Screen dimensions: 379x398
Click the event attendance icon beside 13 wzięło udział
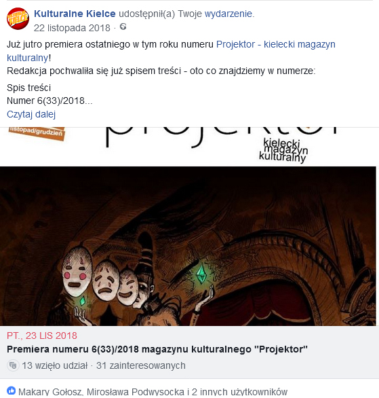point(13,365)
